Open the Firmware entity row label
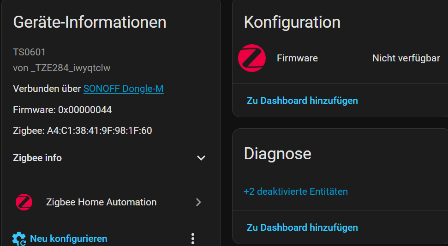This screenshot has height=246, width=448. [297, 58]
